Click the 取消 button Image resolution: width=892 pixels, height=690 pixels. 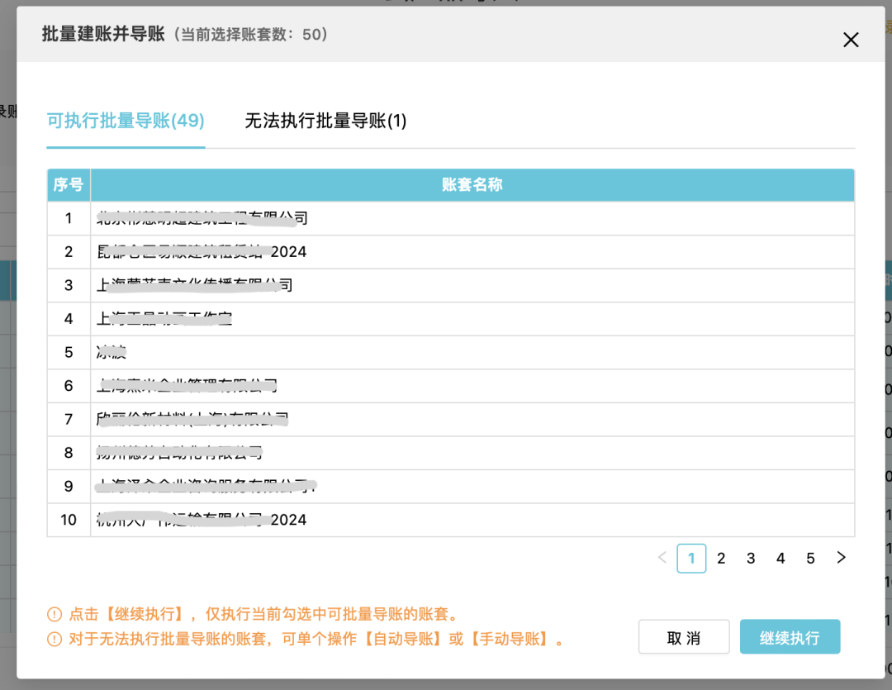[x=684, y=636]
